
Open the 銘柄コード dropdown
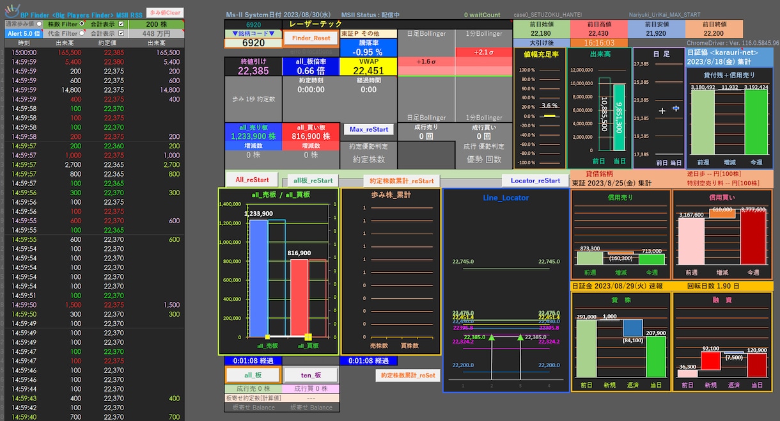point(253,33)
